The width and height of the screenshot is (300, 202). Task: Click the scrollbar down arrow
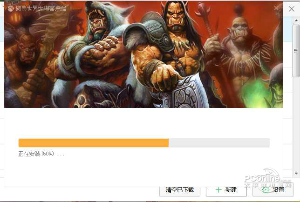tap(296, 173)
